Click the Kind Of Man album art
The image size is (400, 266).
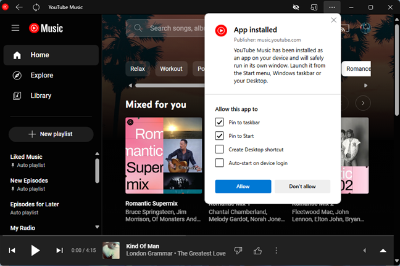point(111,251)
